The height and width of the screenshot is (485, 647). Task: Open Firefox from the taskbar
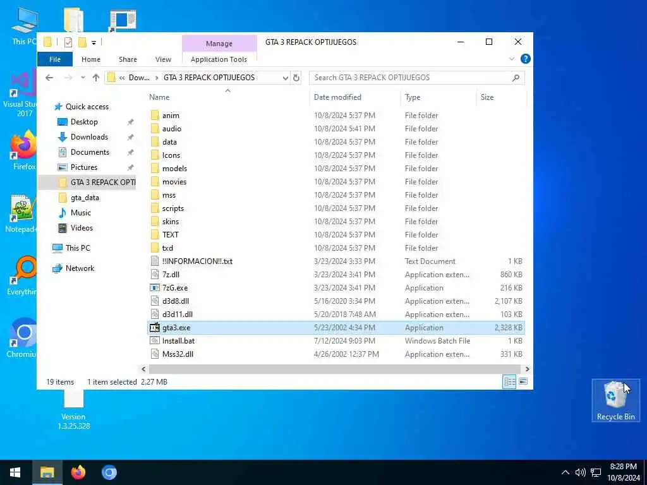78,472
